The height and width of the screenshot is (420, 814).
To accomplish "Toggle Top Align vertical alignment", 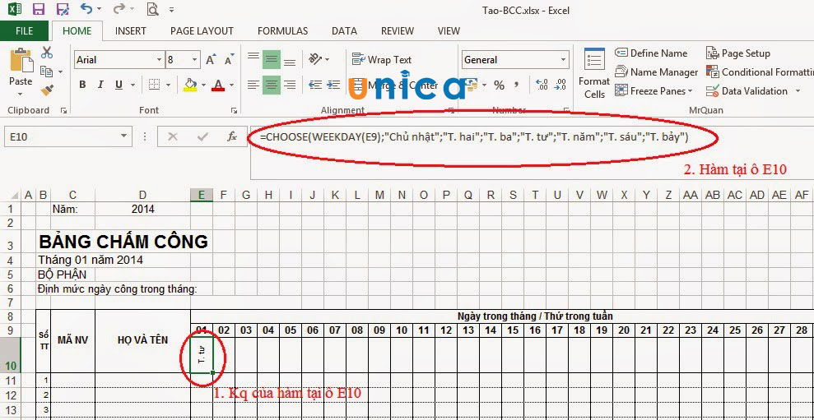I will pyautogui.click(x=253, y=58).
